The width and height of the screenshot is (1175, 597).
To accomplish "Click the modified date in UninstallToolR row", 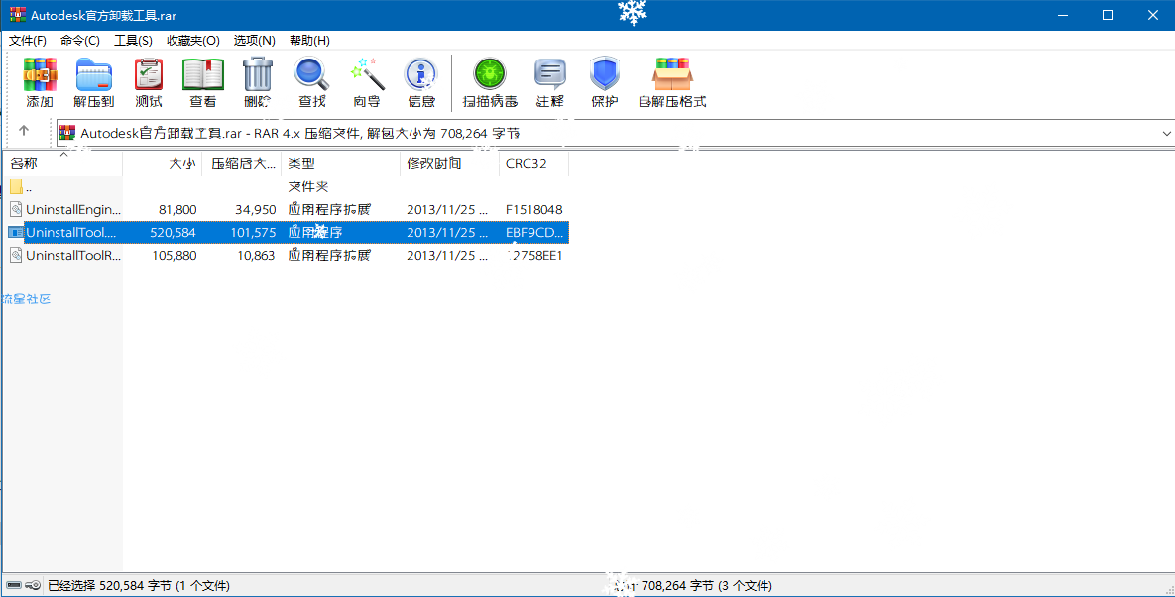I will click(x=446, y=256).
